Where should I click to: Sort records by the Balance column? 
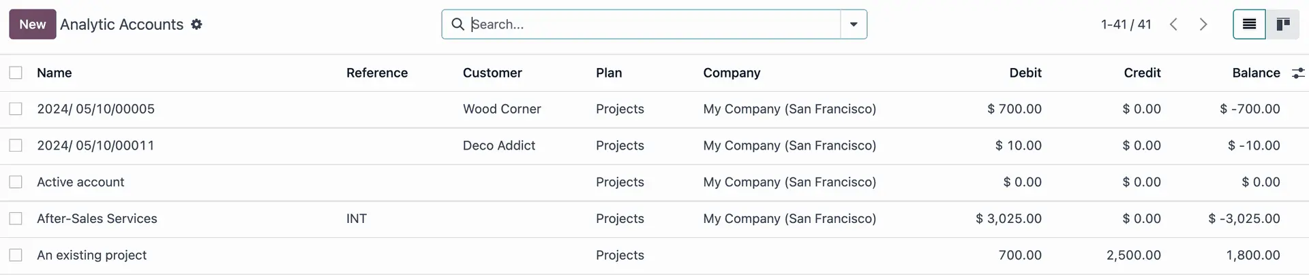[x=1256, y=73]
